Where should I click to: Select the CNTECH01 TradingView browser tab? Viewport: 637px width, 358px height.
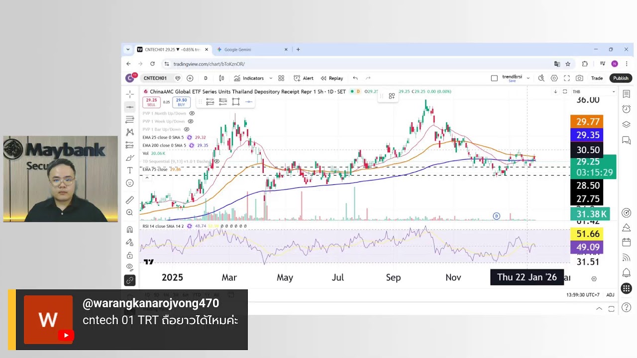point(173,49)
